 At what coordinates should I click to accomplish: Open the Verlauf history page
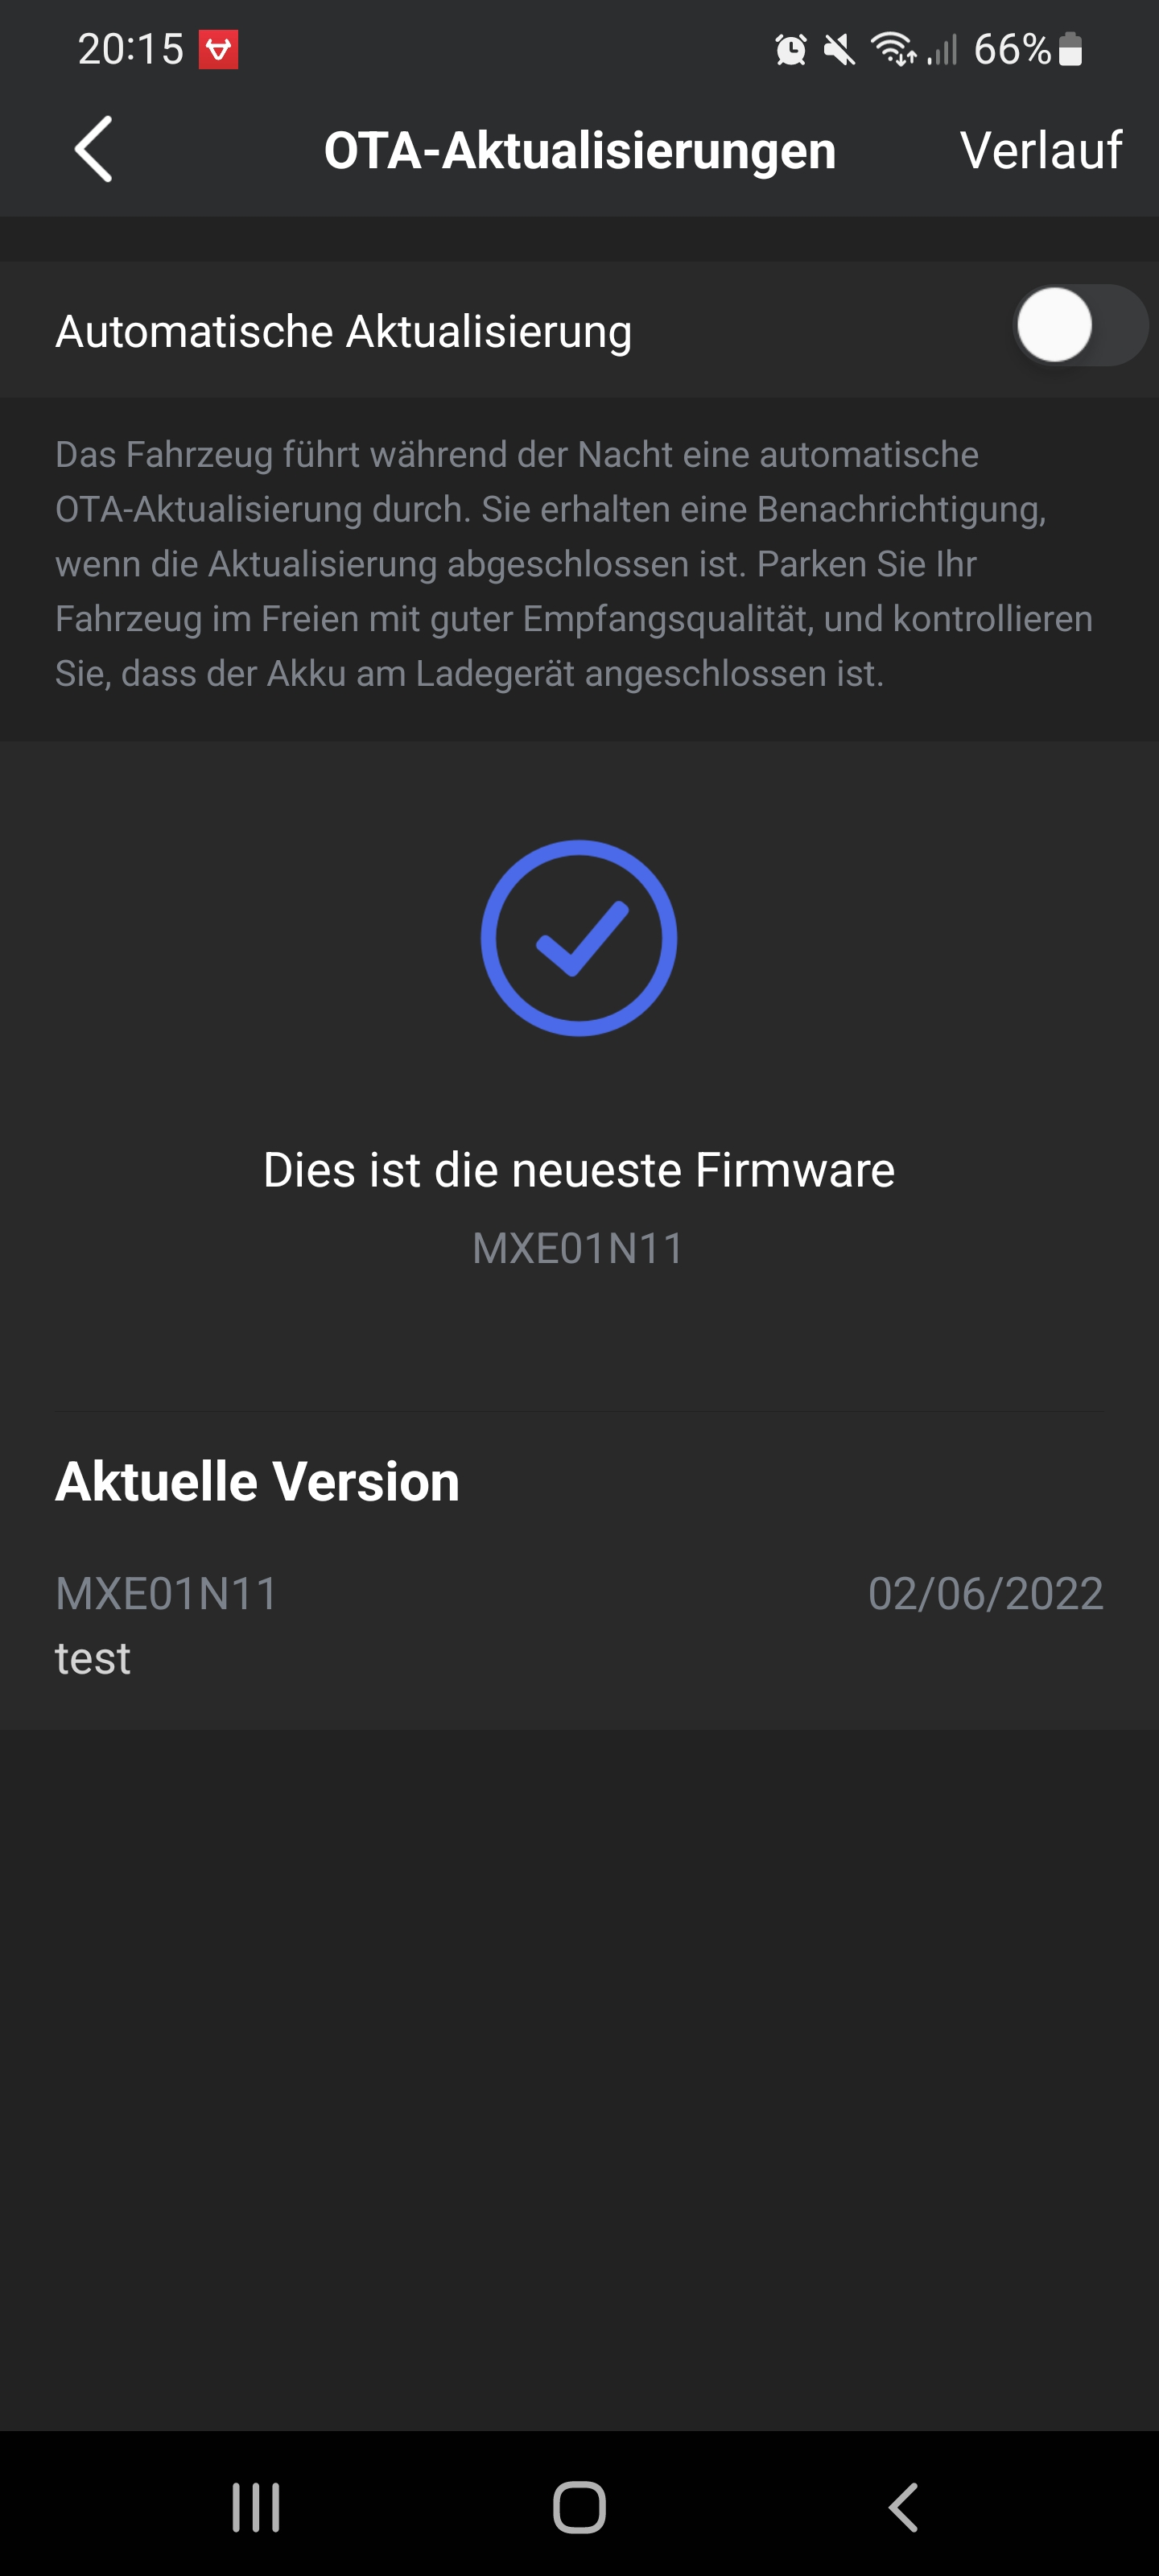point(1041,150)
